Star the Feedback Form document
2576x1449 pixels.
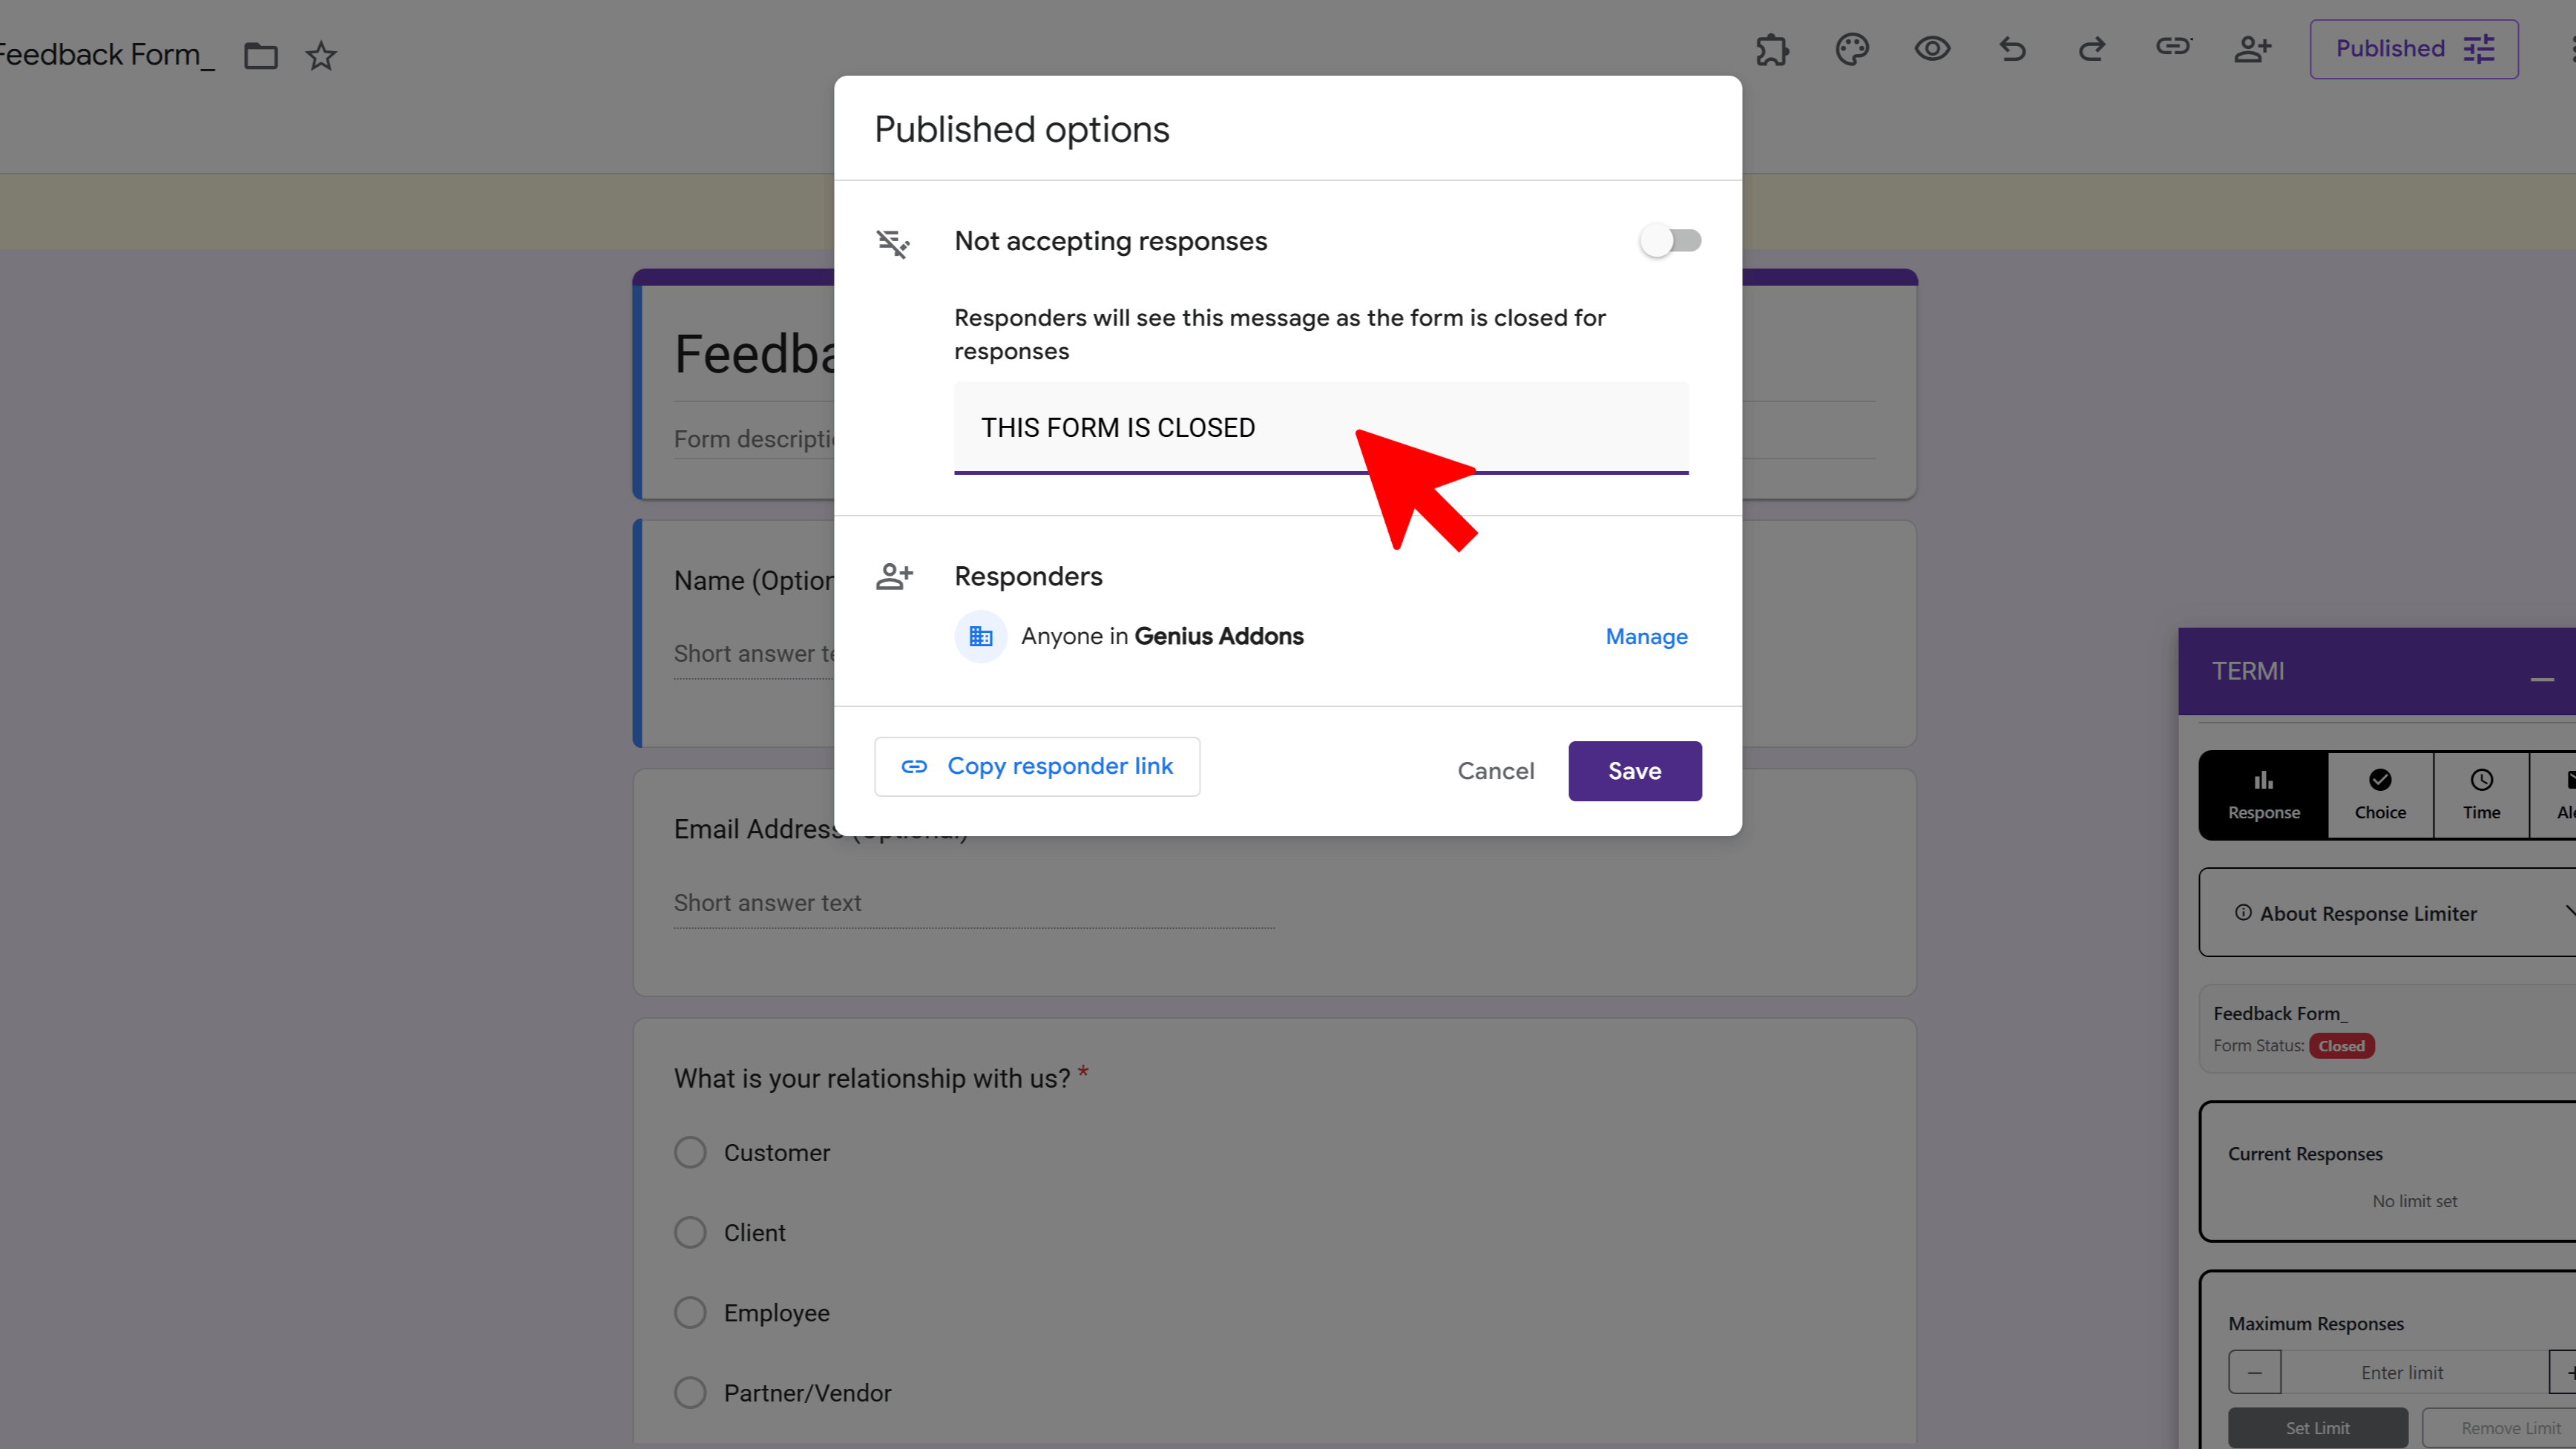pyautogui.click(x=321, y=55)
